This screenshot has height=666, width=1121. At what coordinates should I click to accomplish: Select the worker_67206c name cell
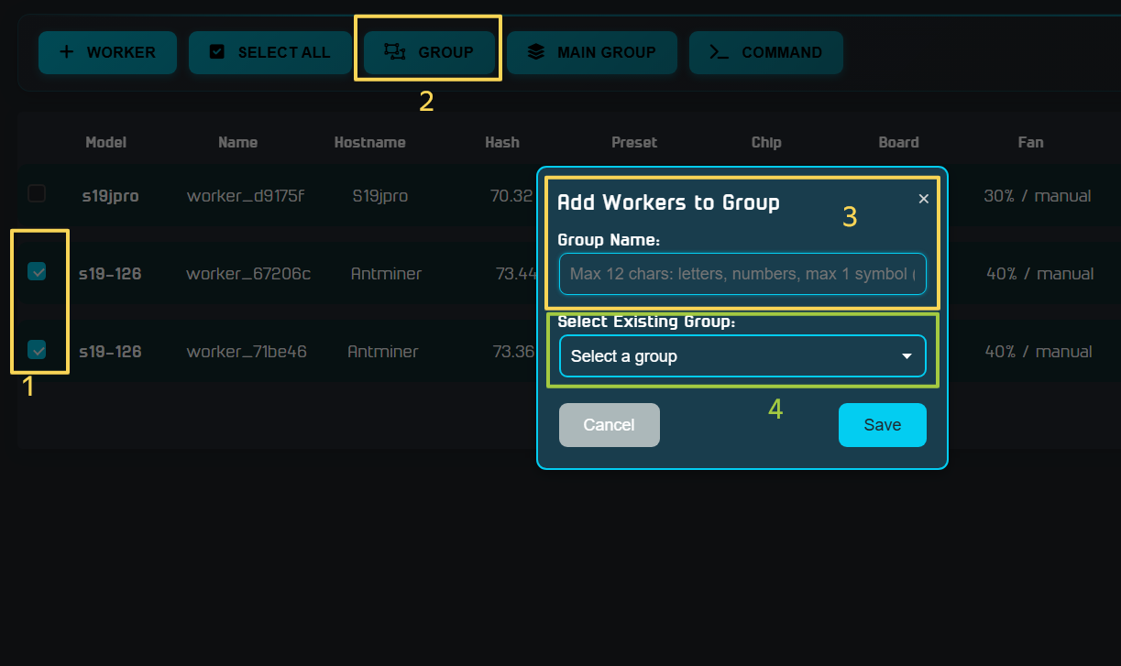[248, 274]
